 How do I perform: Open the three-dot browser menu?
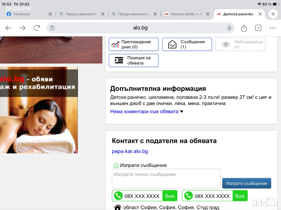point(272,28)
